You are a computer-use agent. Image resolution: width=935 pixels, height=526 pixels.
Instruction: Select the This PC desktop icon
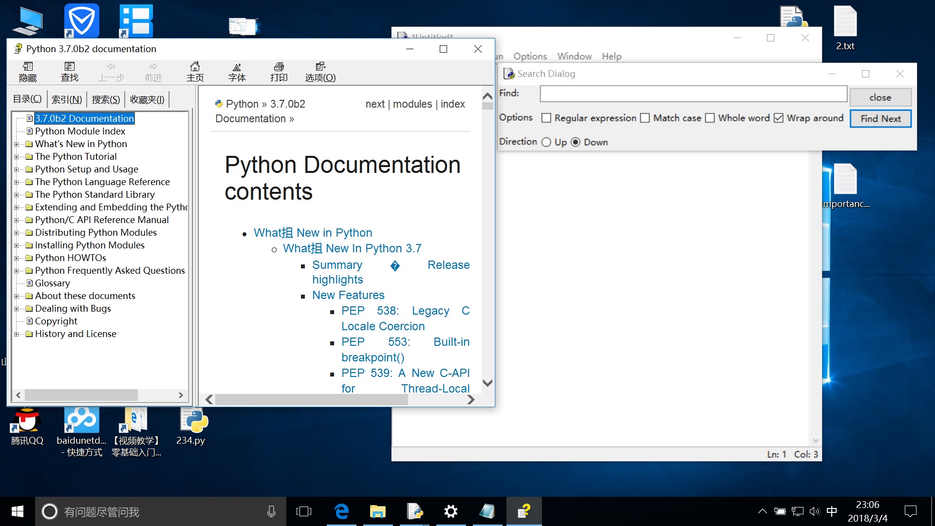coord(29,21)
